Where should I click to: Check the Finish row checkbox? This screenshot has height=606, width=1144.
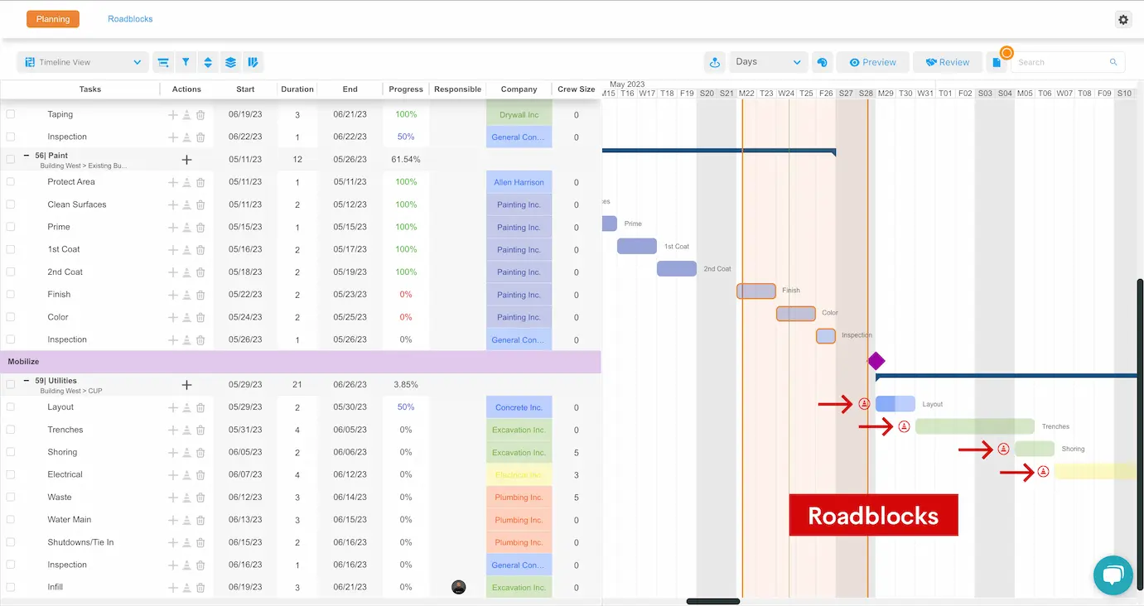(x=11, y=295)
